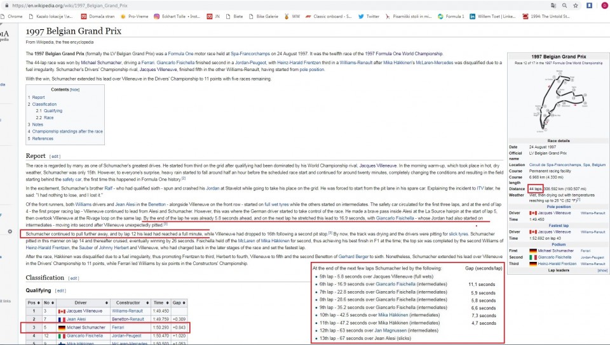Collapse Contents box with the hide link

pyautogui.click(x=75, y=89)
